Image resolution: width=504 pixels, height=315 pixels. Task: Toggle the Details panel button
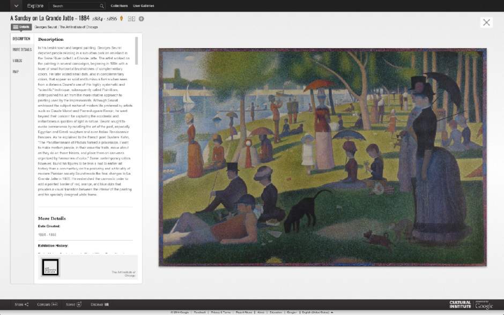coord(21,27)
